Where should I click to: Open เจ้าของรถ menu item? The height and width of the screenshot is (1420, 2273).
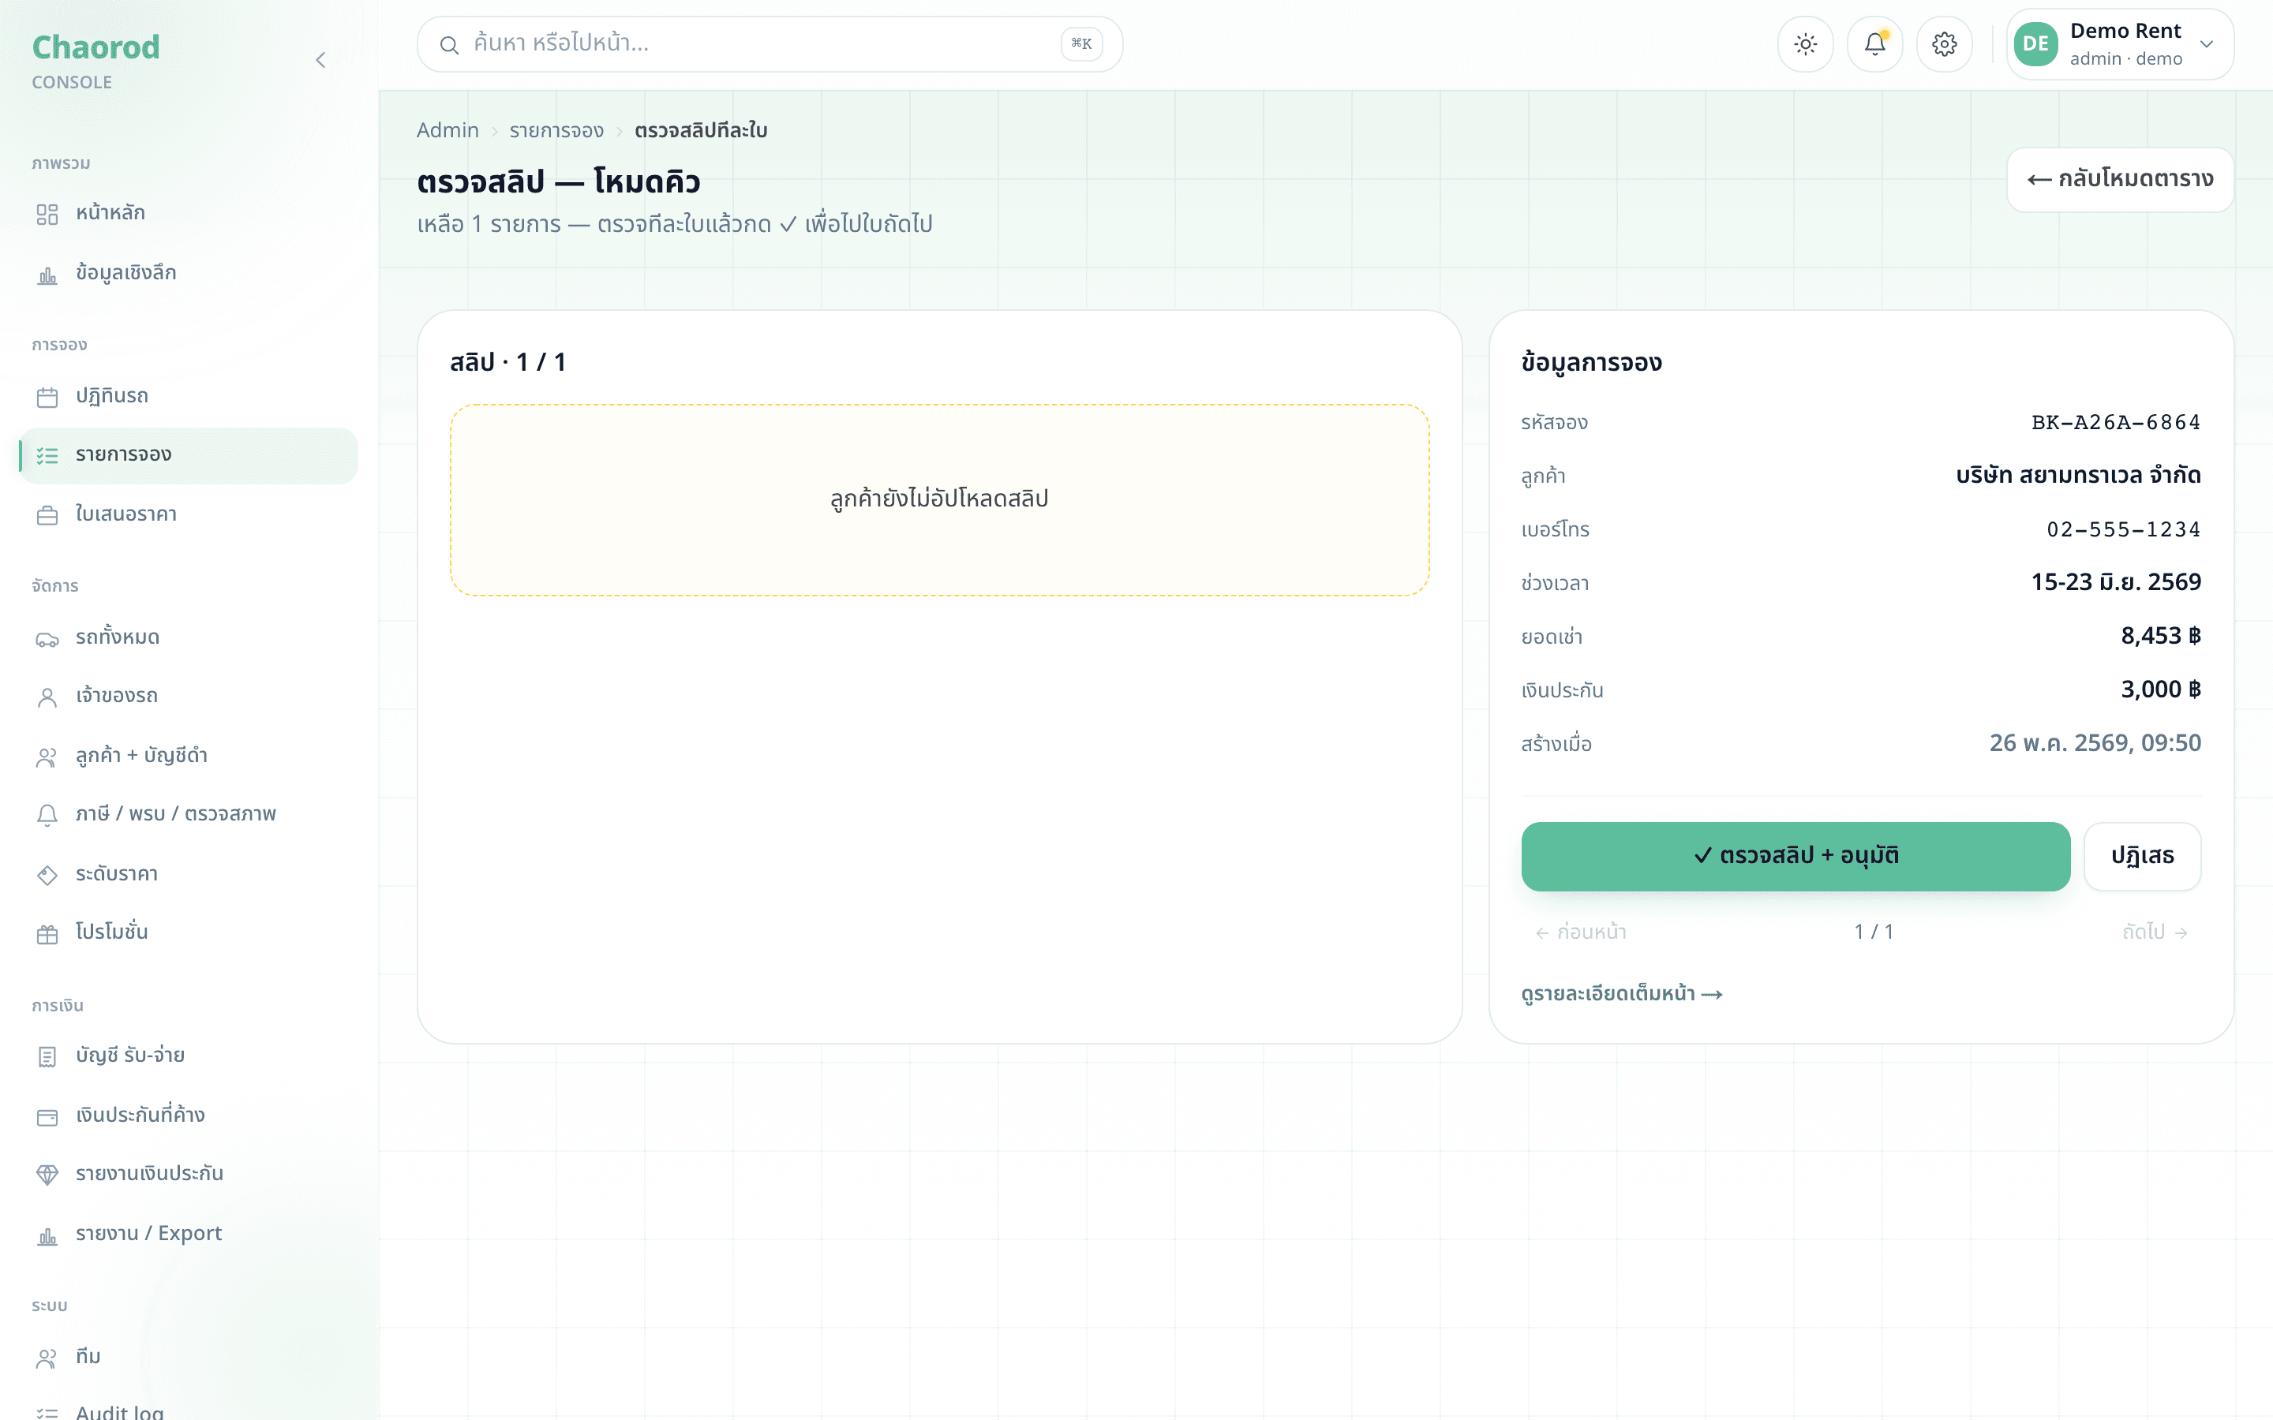click(x=188, y=697)
